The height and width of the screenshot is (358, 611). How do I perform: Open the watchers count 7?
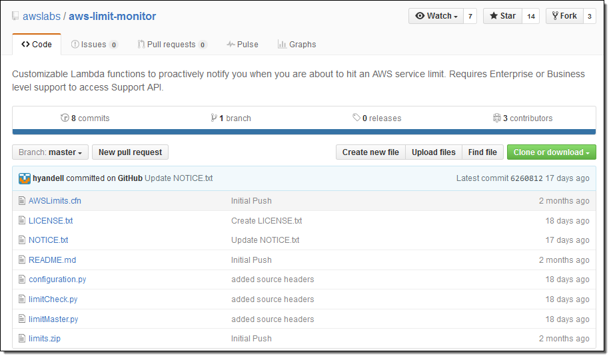(470, 16)
